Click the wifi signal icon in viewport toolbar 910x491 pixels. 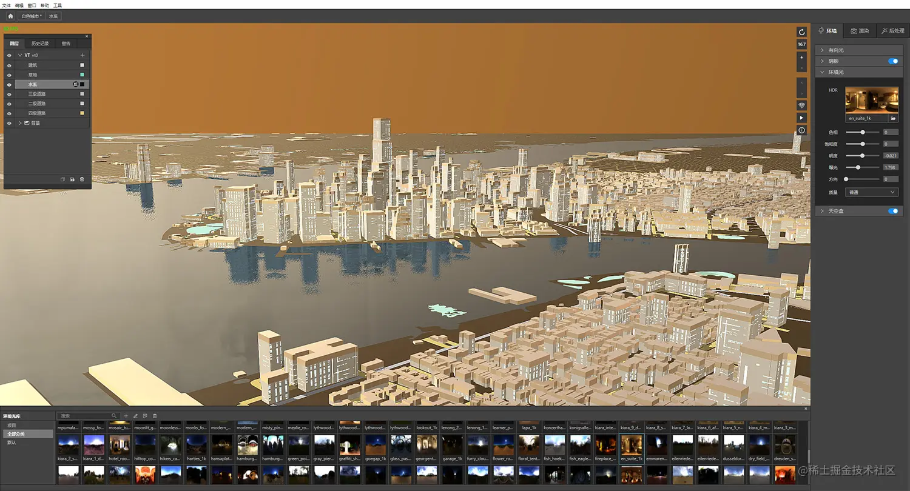(x=801, y=105)
